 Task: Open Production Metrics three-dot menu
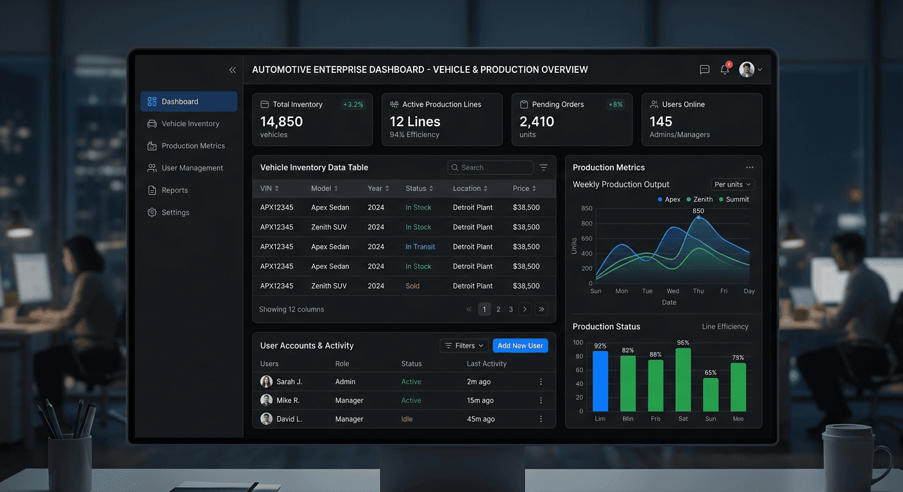(x=749, y=168)
